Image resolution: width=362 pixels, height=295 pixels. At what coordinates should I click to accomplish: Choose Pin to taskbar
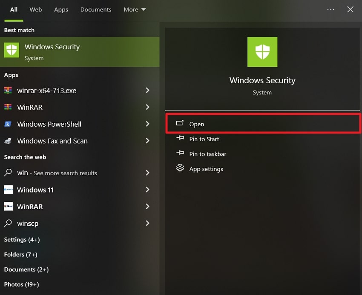click(x=208, y=154)
